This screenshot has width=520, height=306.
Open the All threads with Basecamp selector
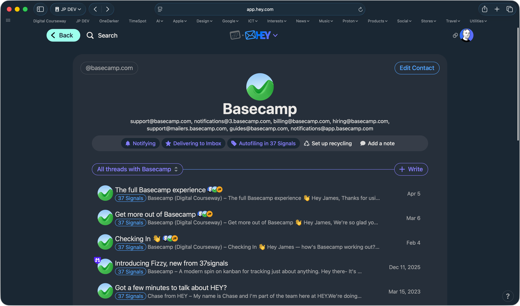pyautogui.click(x=137, y=169)
